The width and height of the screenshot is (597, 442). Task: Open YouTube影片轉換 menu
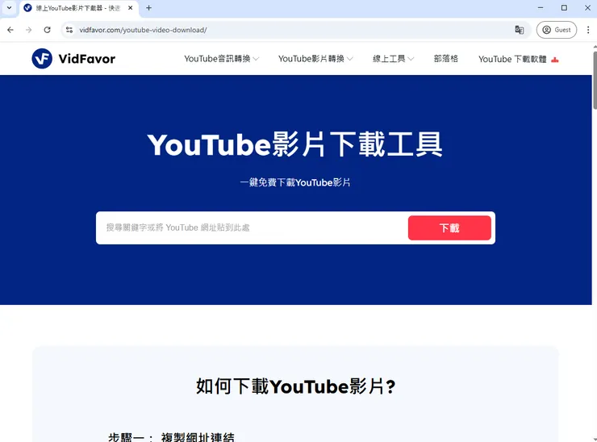click(x=311, y=59)
